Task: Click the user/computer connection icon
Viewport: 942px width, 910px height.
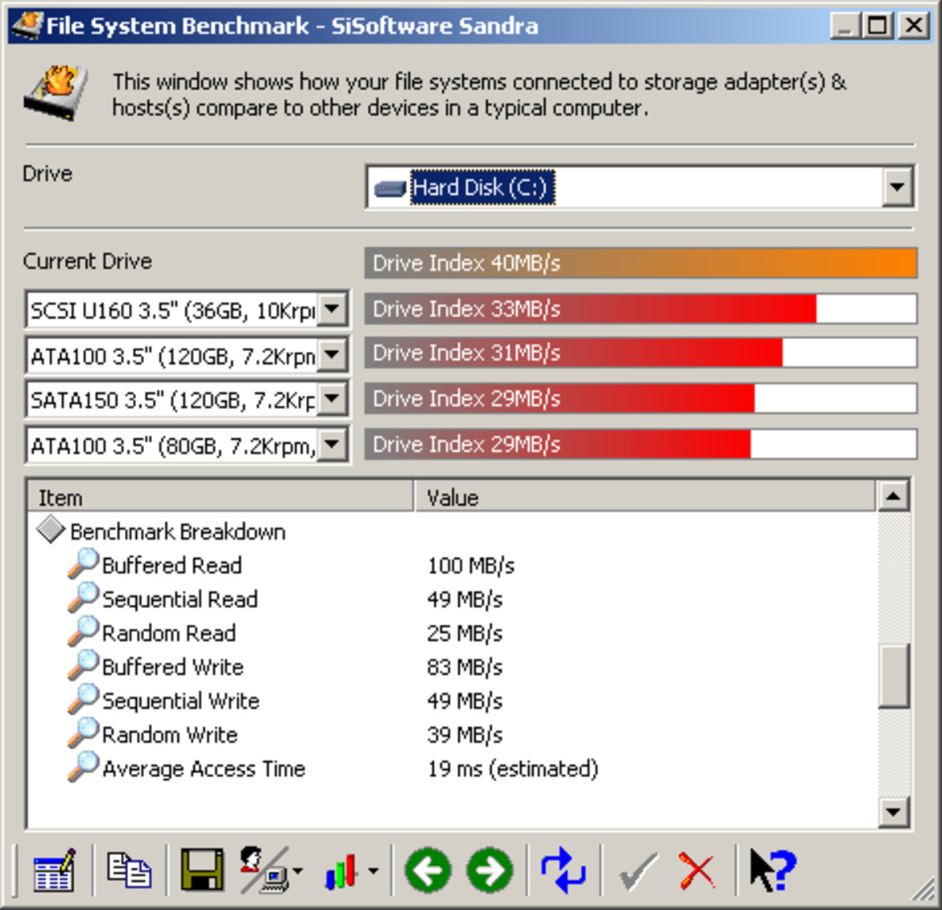Action: (264, 871)
